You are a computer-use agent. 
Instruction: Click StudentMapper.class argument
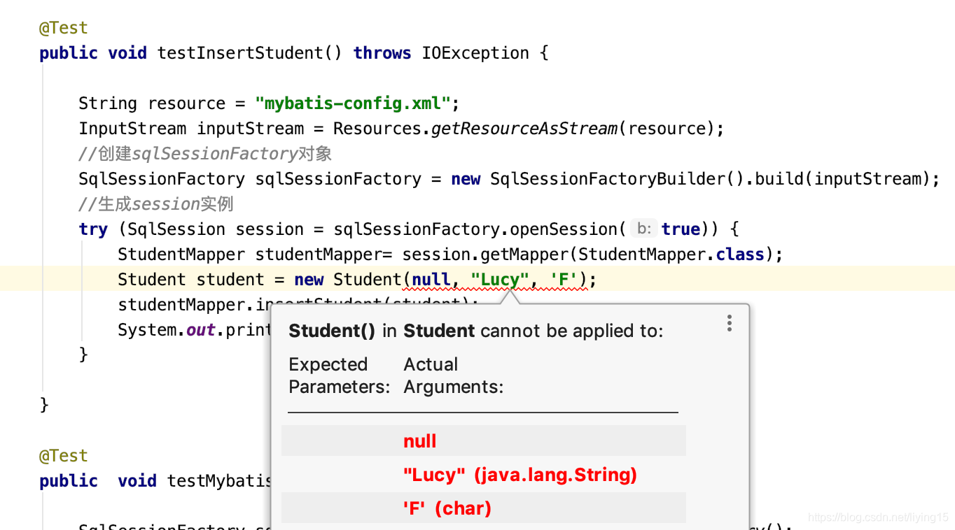coord(671,255)
